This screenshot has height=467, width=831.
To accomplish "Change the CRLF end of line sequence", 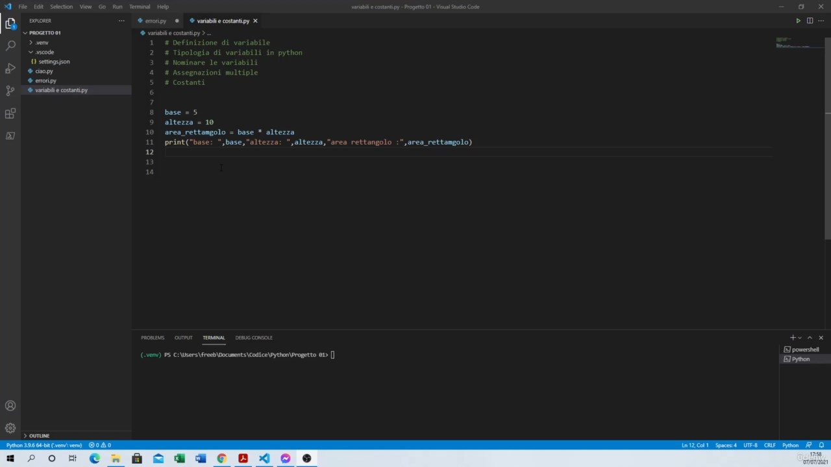I will 769,445.
